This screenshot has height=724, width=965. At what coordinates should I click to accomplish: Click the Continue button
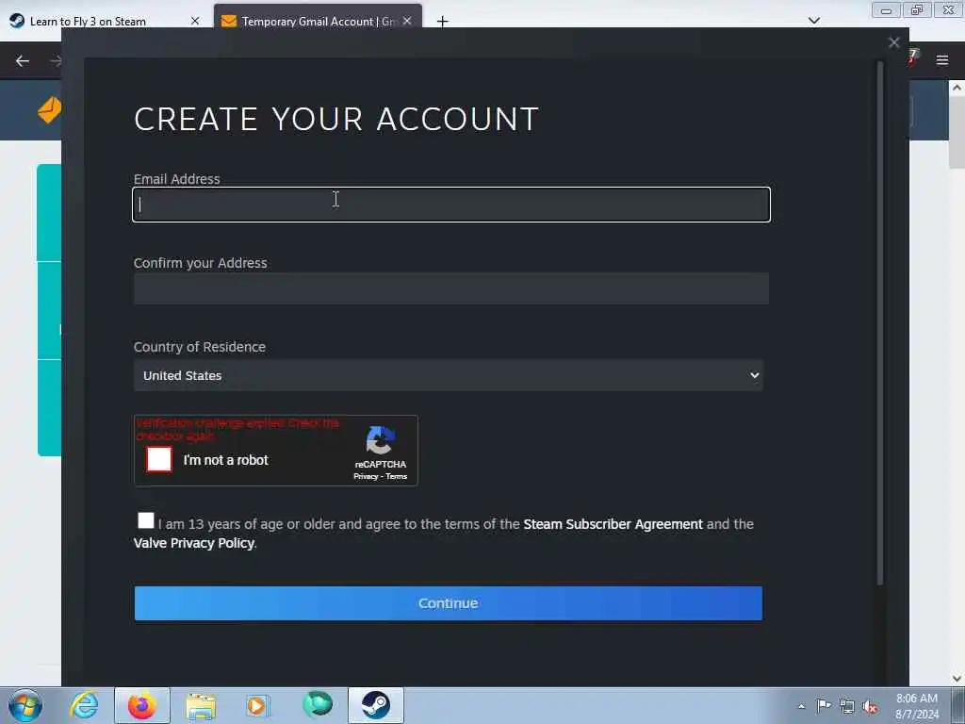point(448,603)
